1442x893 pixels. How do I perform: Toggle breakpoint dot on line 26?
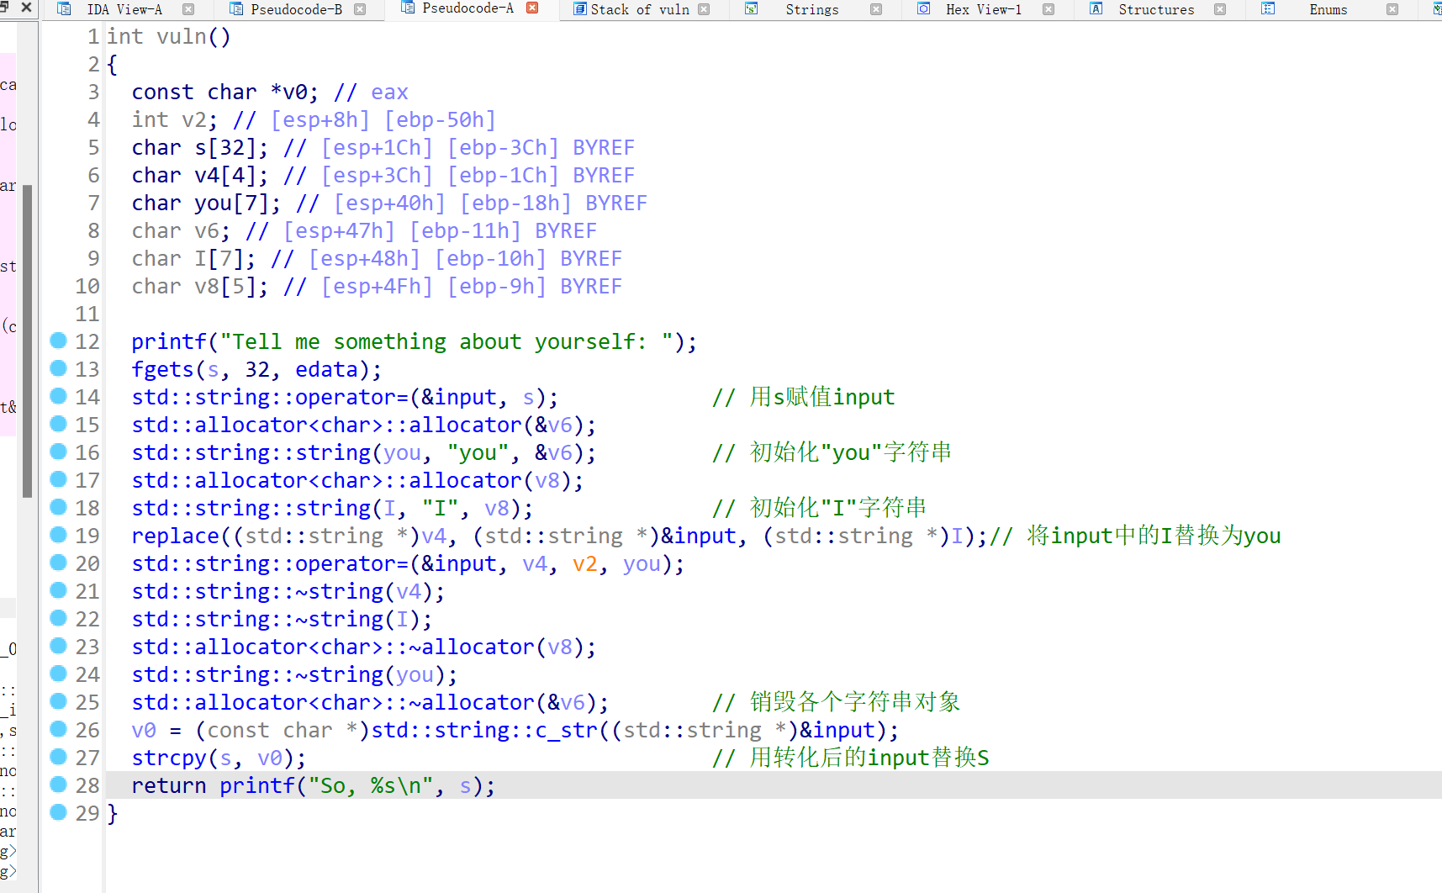pyautogui.click(x=58, y=728)
